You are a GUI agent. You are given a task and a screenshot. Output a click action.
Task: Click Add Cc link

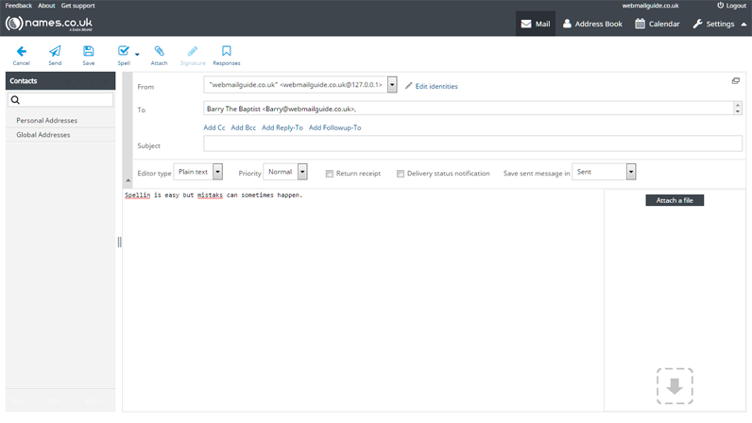tap(214, 127)
